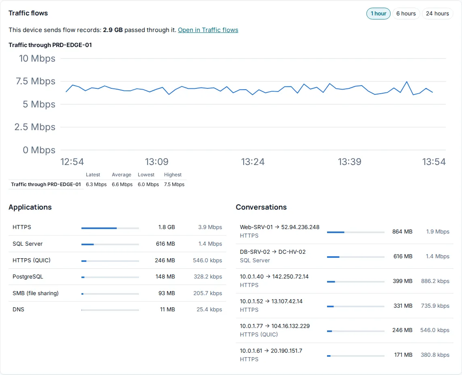
Task: Click the 6.3 Mbps latest value
Action: (96, 184)
